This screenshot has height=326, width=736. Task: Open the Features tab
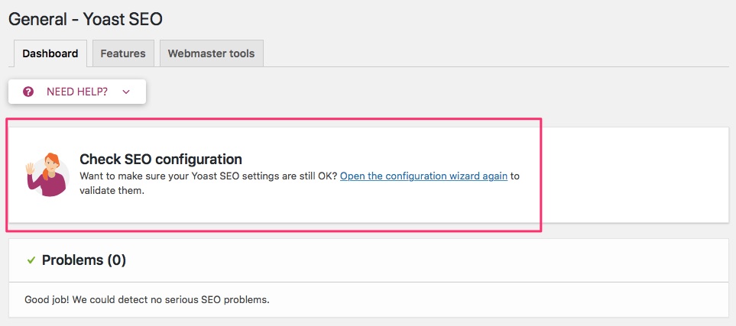click(x=123, y=53)
